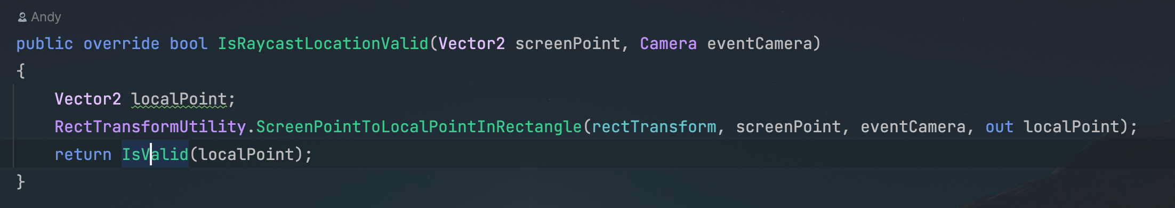Click the public keyword

pos(45,44)
